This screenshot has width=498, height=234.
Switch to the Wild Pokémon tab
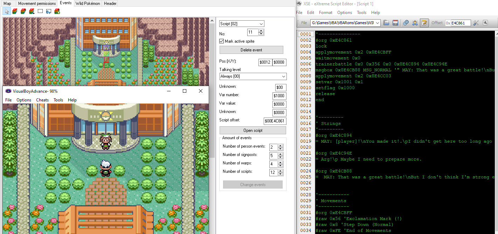coord(88,3)
